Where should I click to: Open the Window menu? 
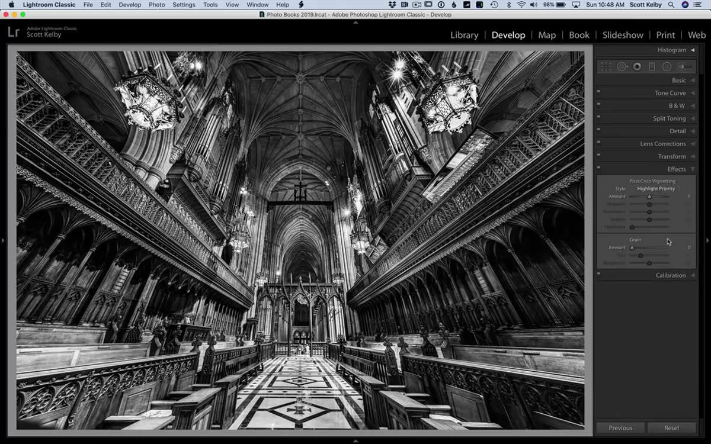pyautogui.click(x=257, y=5)
